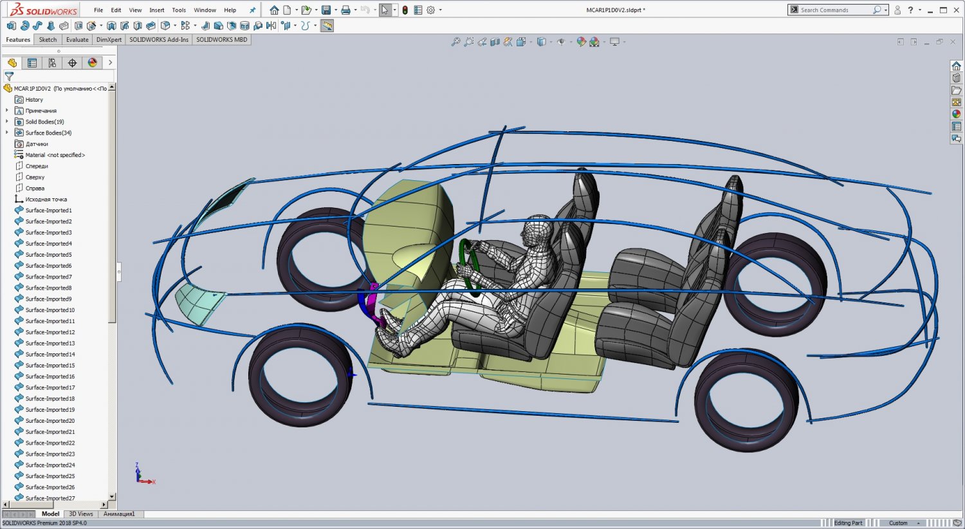Screen dimensions: 965x529
Task: Toggle the Select cursor tool
Action: (x=385, y=10)
